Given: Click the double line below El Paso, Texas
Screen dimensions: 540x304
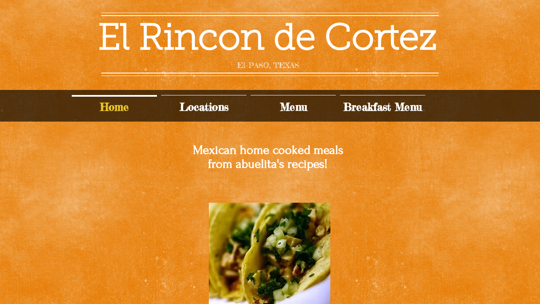Looking at the screenshot, I should coord(270,74).
